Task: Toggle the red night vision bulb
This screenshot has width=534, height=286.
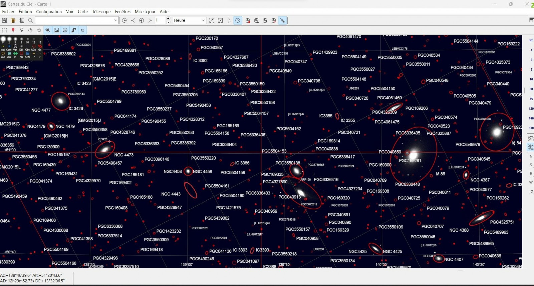Action: pos(13,30)
